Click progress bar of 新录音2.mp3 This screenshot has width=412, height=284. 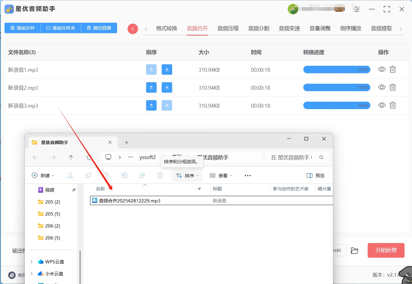[337, 88]
